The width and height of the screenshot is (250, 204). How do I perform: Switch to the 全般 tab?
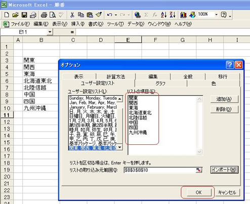tap(188, 76)
